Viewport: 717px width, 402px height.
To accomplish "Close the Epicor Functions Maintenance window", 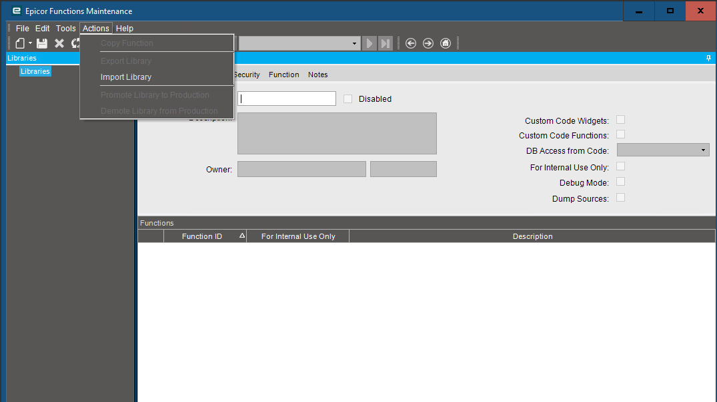I will click(x=700, y=11).
